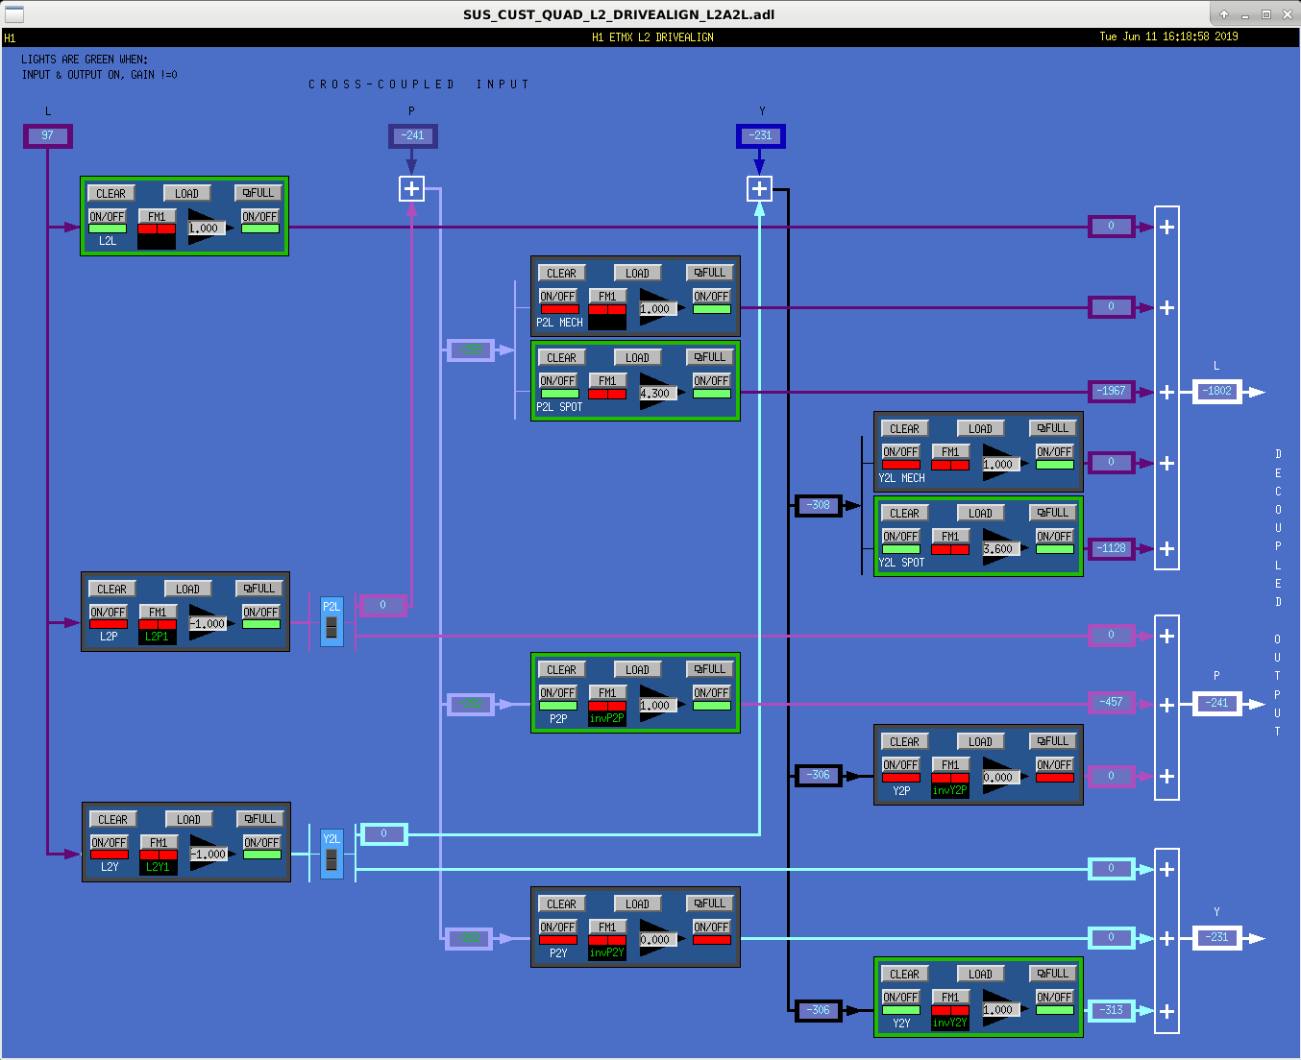
Task: Click the plus node next to the -457 readout
Action: point(1166,705)
